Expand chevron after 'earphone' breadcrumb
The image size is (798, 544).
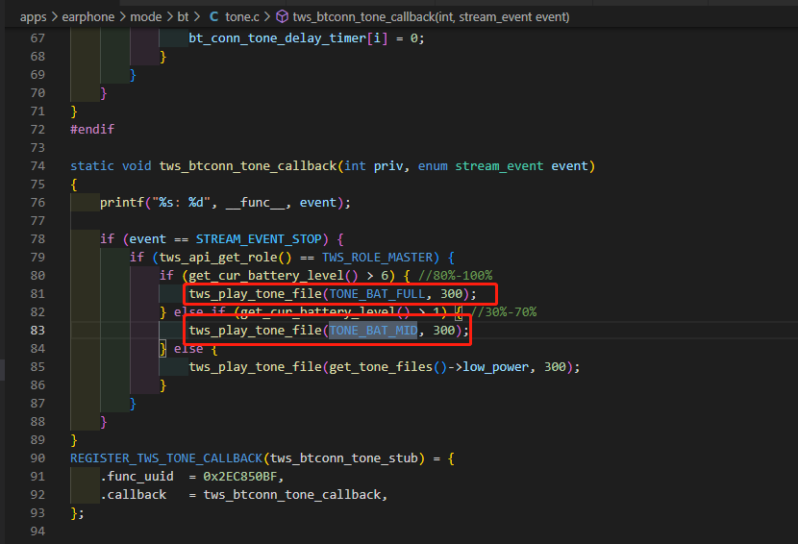click(123, 17)
